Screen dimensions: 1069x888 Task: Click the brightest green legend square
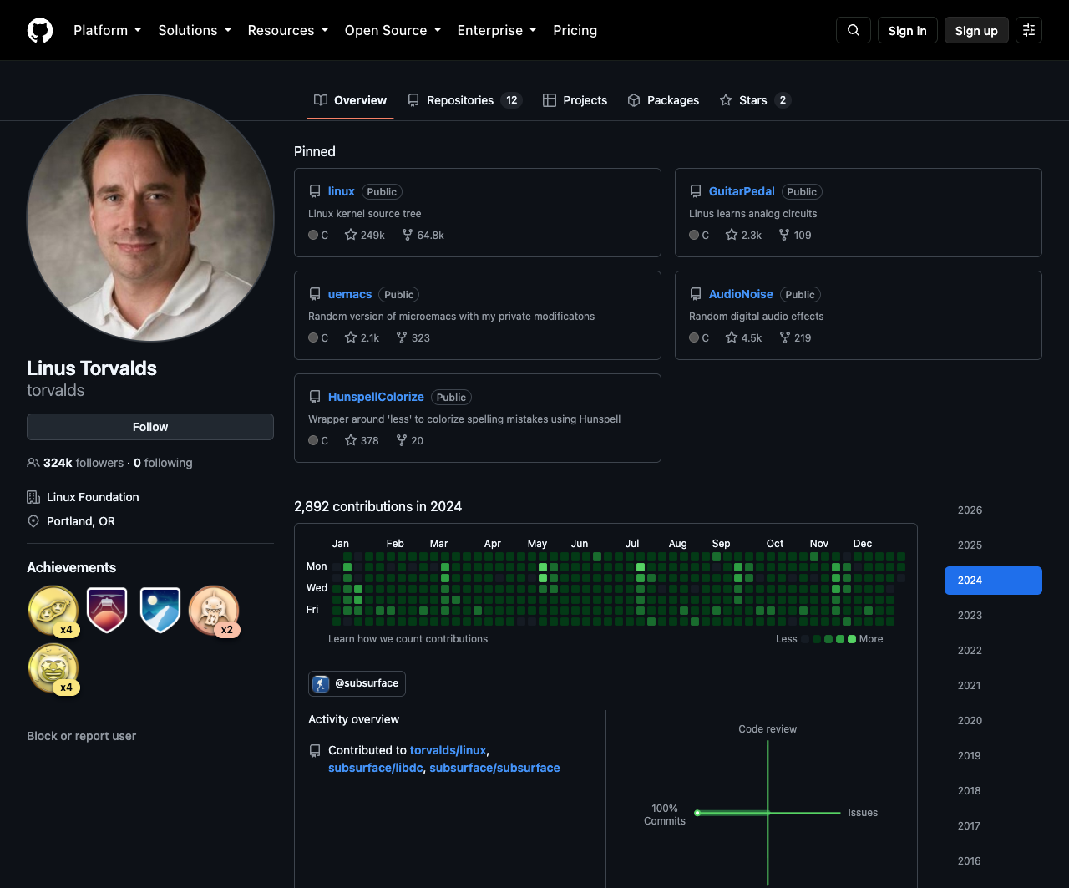852,639
